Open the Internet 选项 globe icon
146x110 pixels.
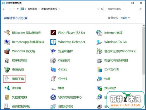pos(99,33)
